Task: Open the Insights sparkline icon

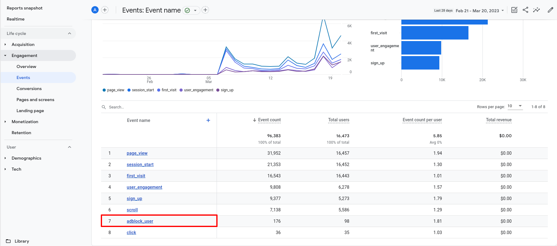Action: point(536,10)
